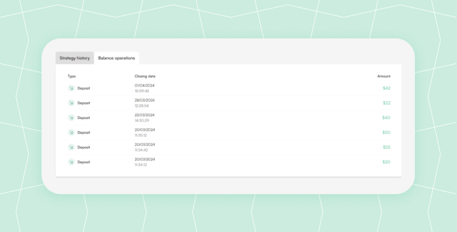The width and height of the screenshot is (457, 232).
Task: Click deposit icon in the $20 row
Action: coord(71,162)
